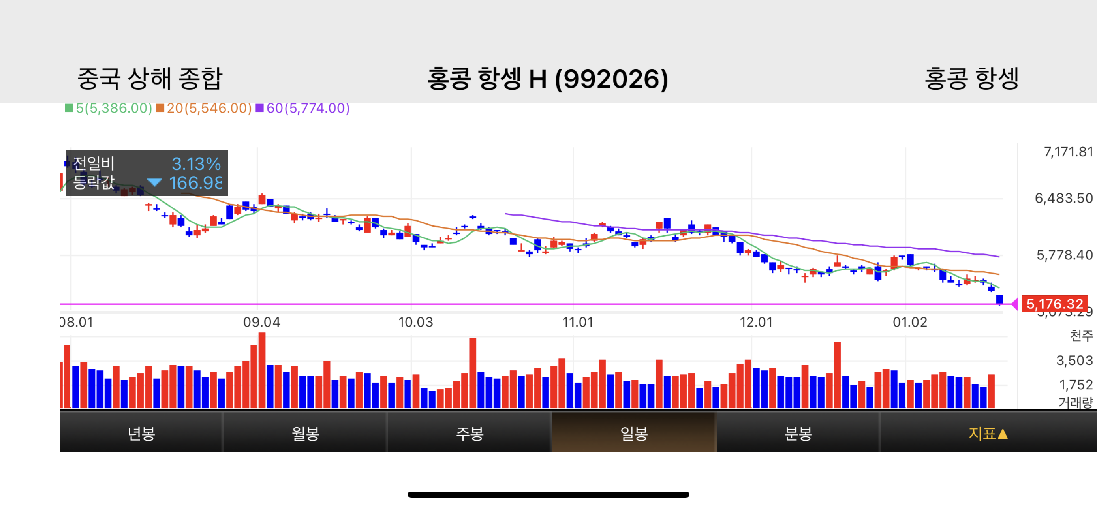Tap the 전일비 등락값 info box

[x=147, y=173]
